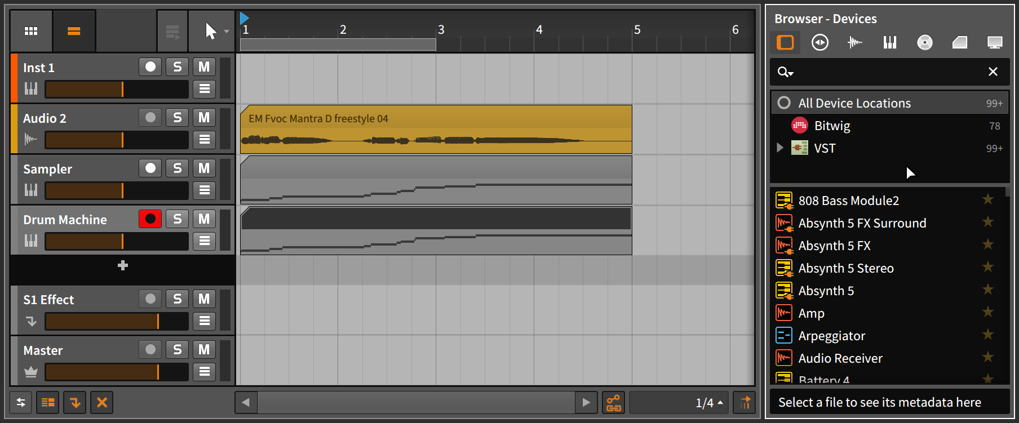Open the tool selection dropdown arrow

click(x=227, y=32)
